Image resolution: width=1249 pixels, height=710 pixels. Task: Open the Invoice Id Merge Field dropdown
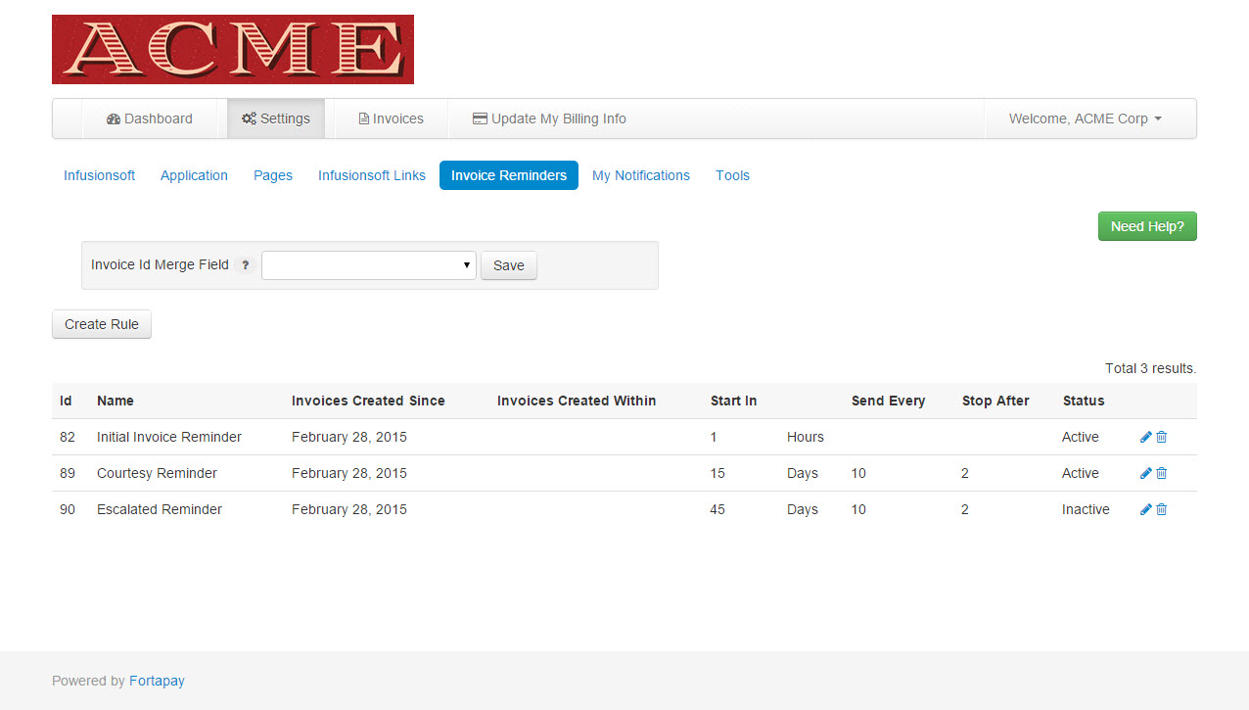point(368,265)
